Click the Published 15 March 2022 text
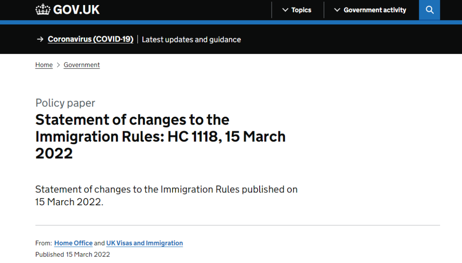 (x=72, y=254)
